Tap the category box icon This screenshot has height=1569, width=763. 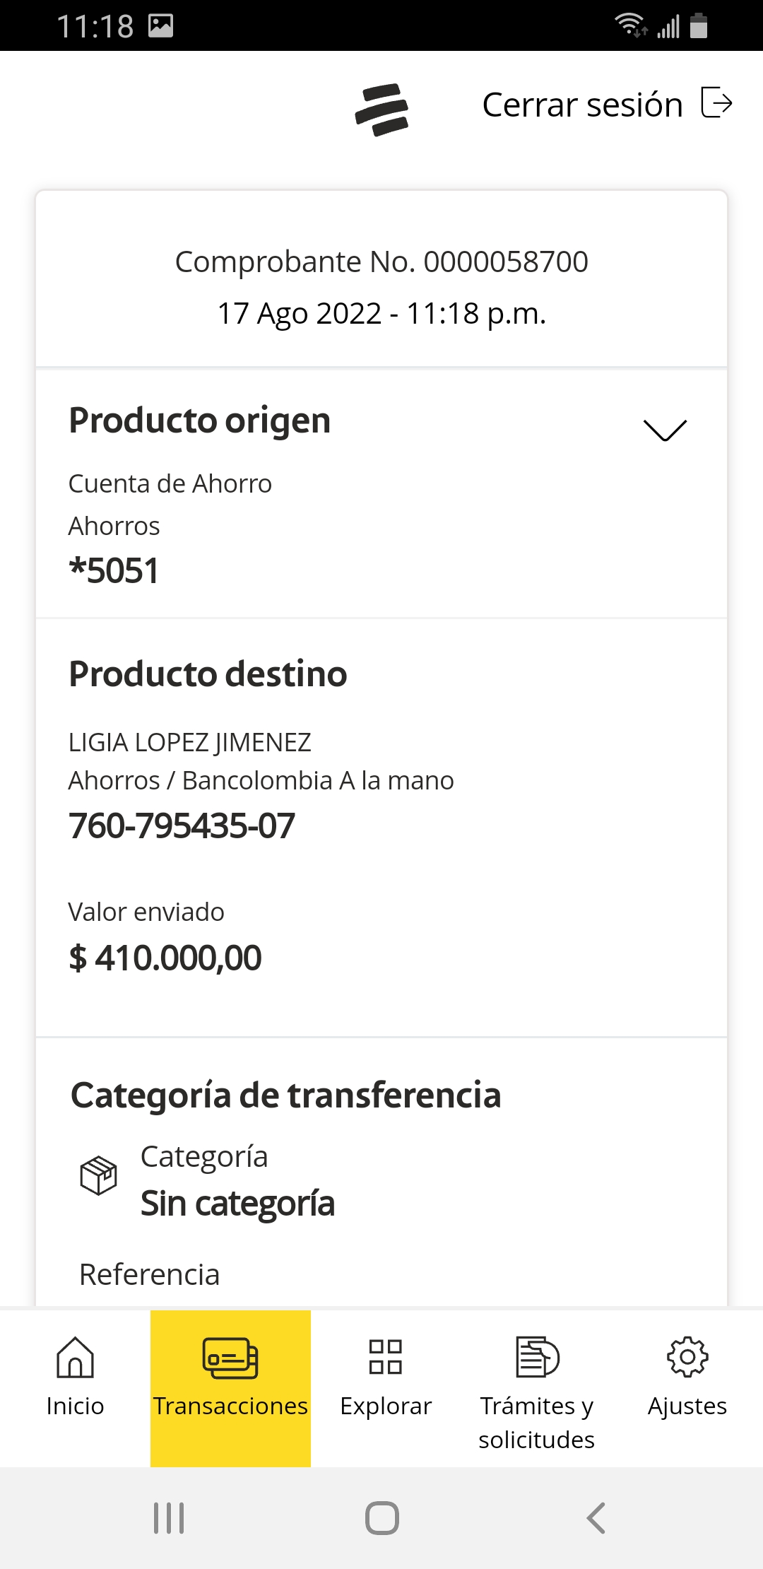pos(98,1175)
